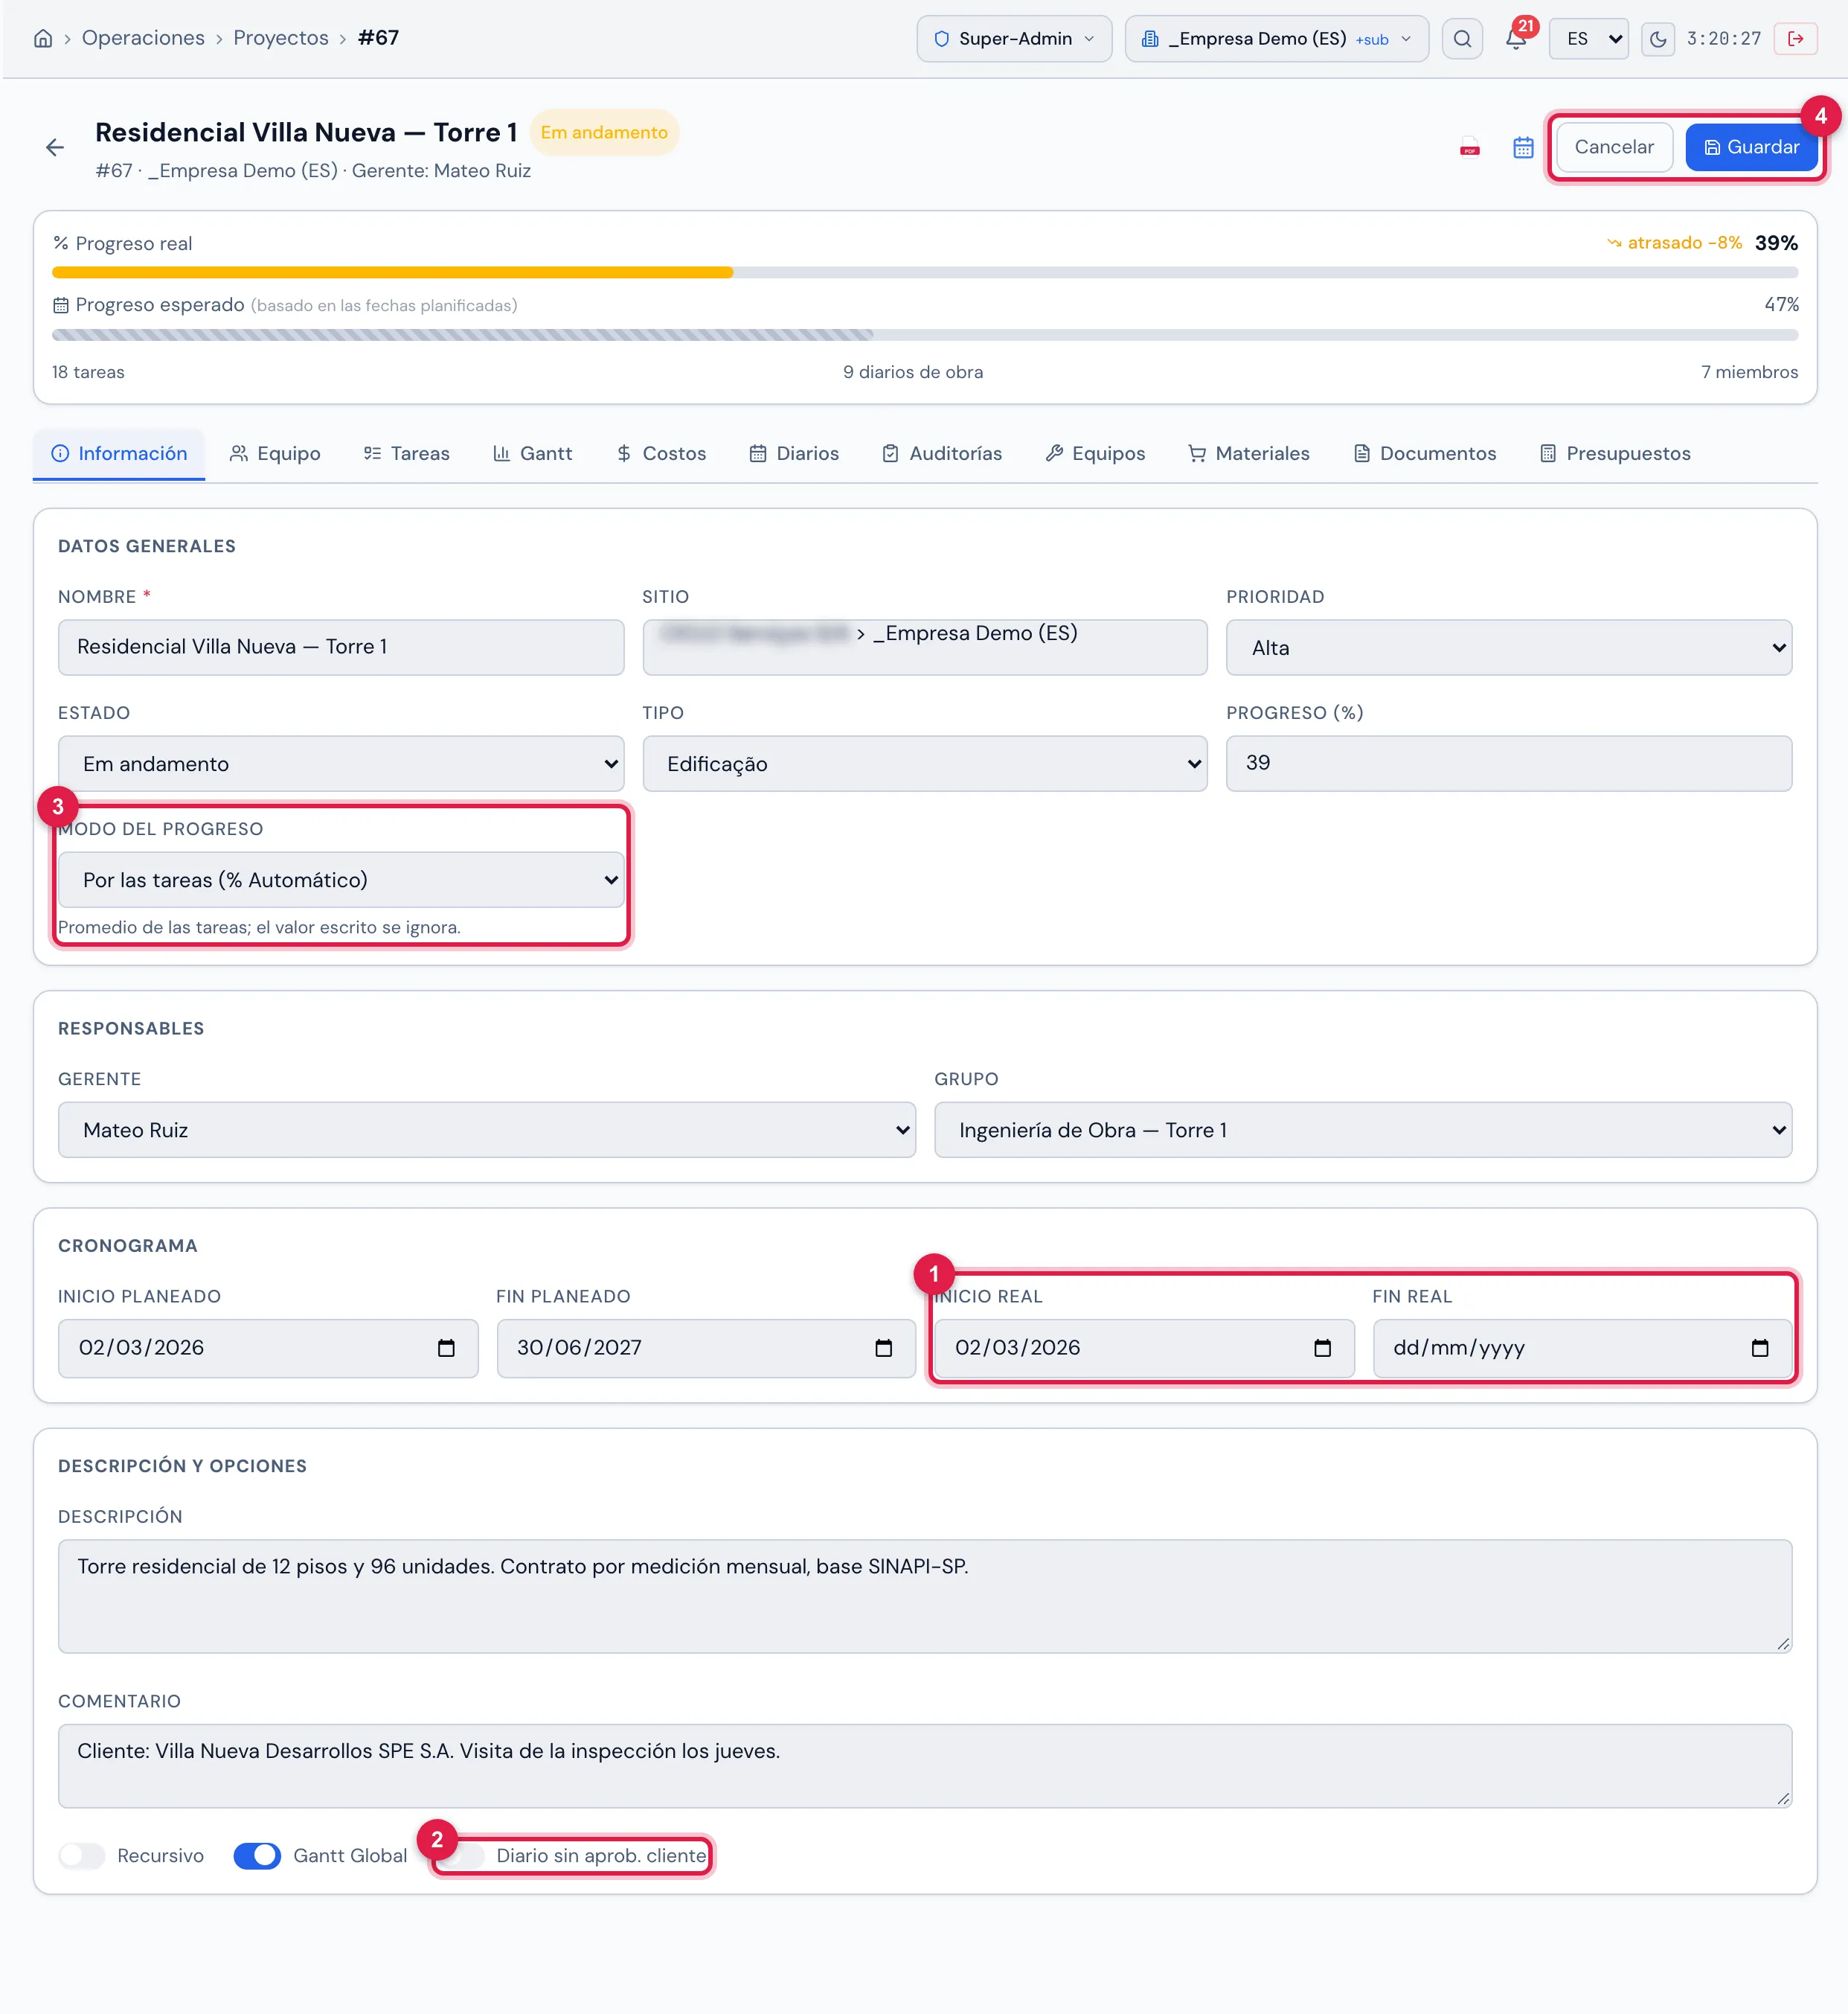Toggle Diario sin aprob. cliente switch
This screenshot has height=2014, width=1848.
tap(462, 1856)
